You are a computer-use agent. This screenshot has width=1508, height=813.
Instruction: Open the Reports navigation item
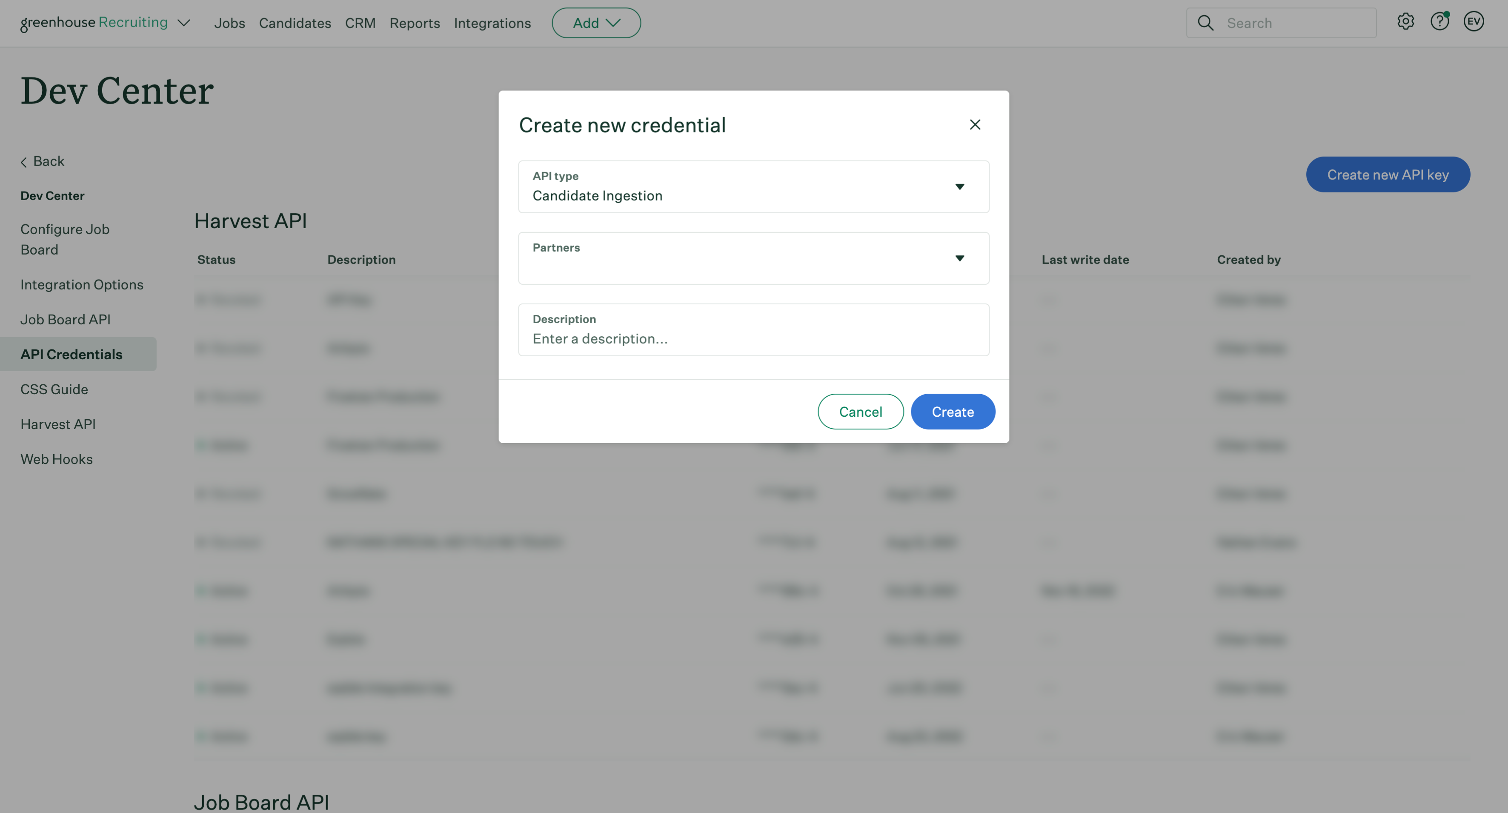pos(415,23)
